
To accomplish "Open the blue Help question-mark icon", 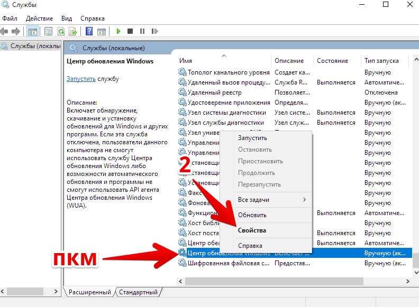I will (89, 31).
